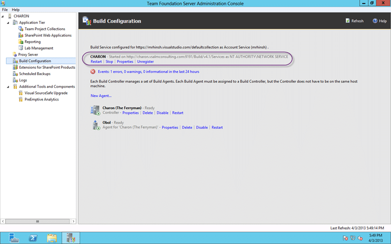Click the Help question mark icon

[375, 21]
